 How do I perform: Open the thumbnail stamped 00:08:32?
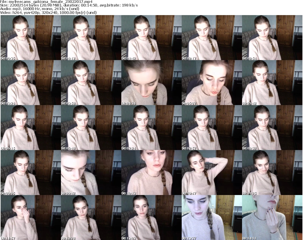pos(272,128)
